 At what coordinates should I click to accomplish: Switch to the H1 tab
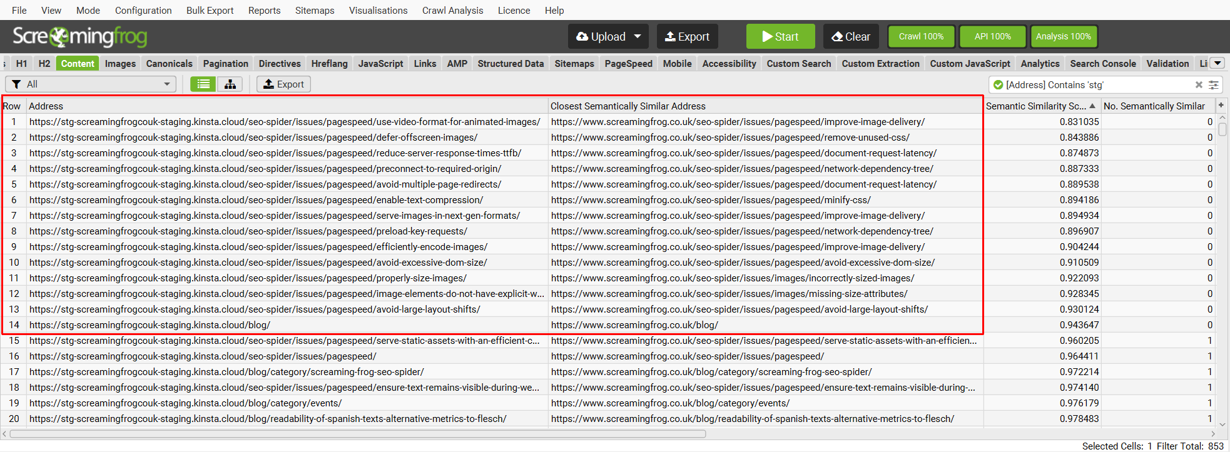21,63
